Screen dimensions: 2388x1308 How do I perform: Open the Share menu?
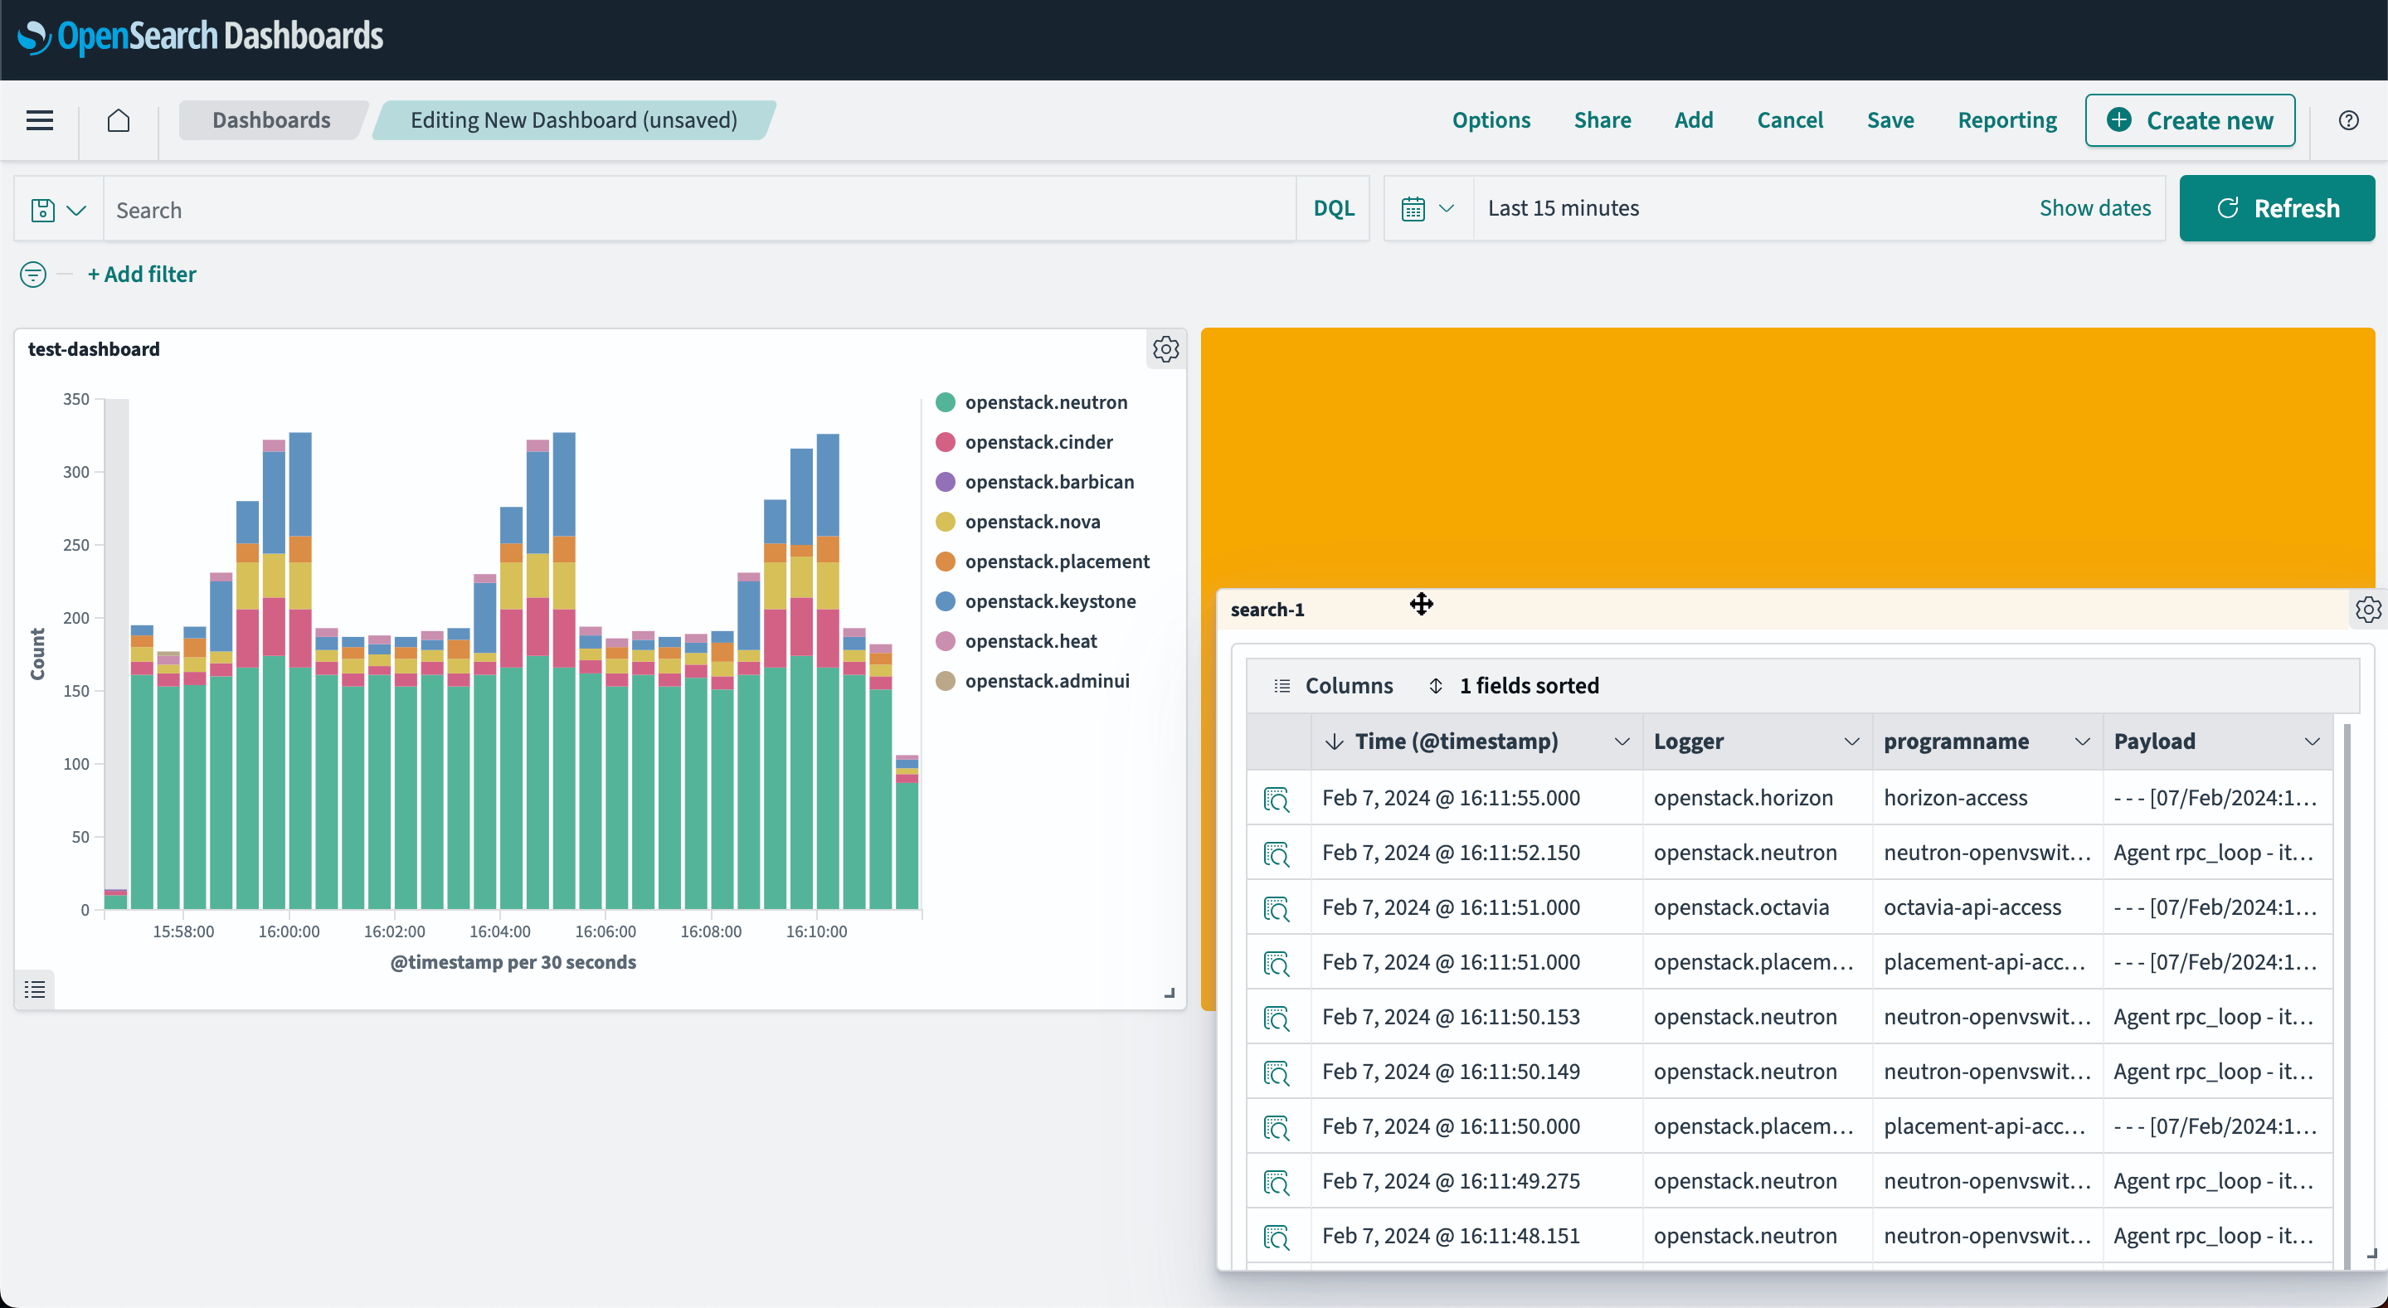[x=1602, y=120]
